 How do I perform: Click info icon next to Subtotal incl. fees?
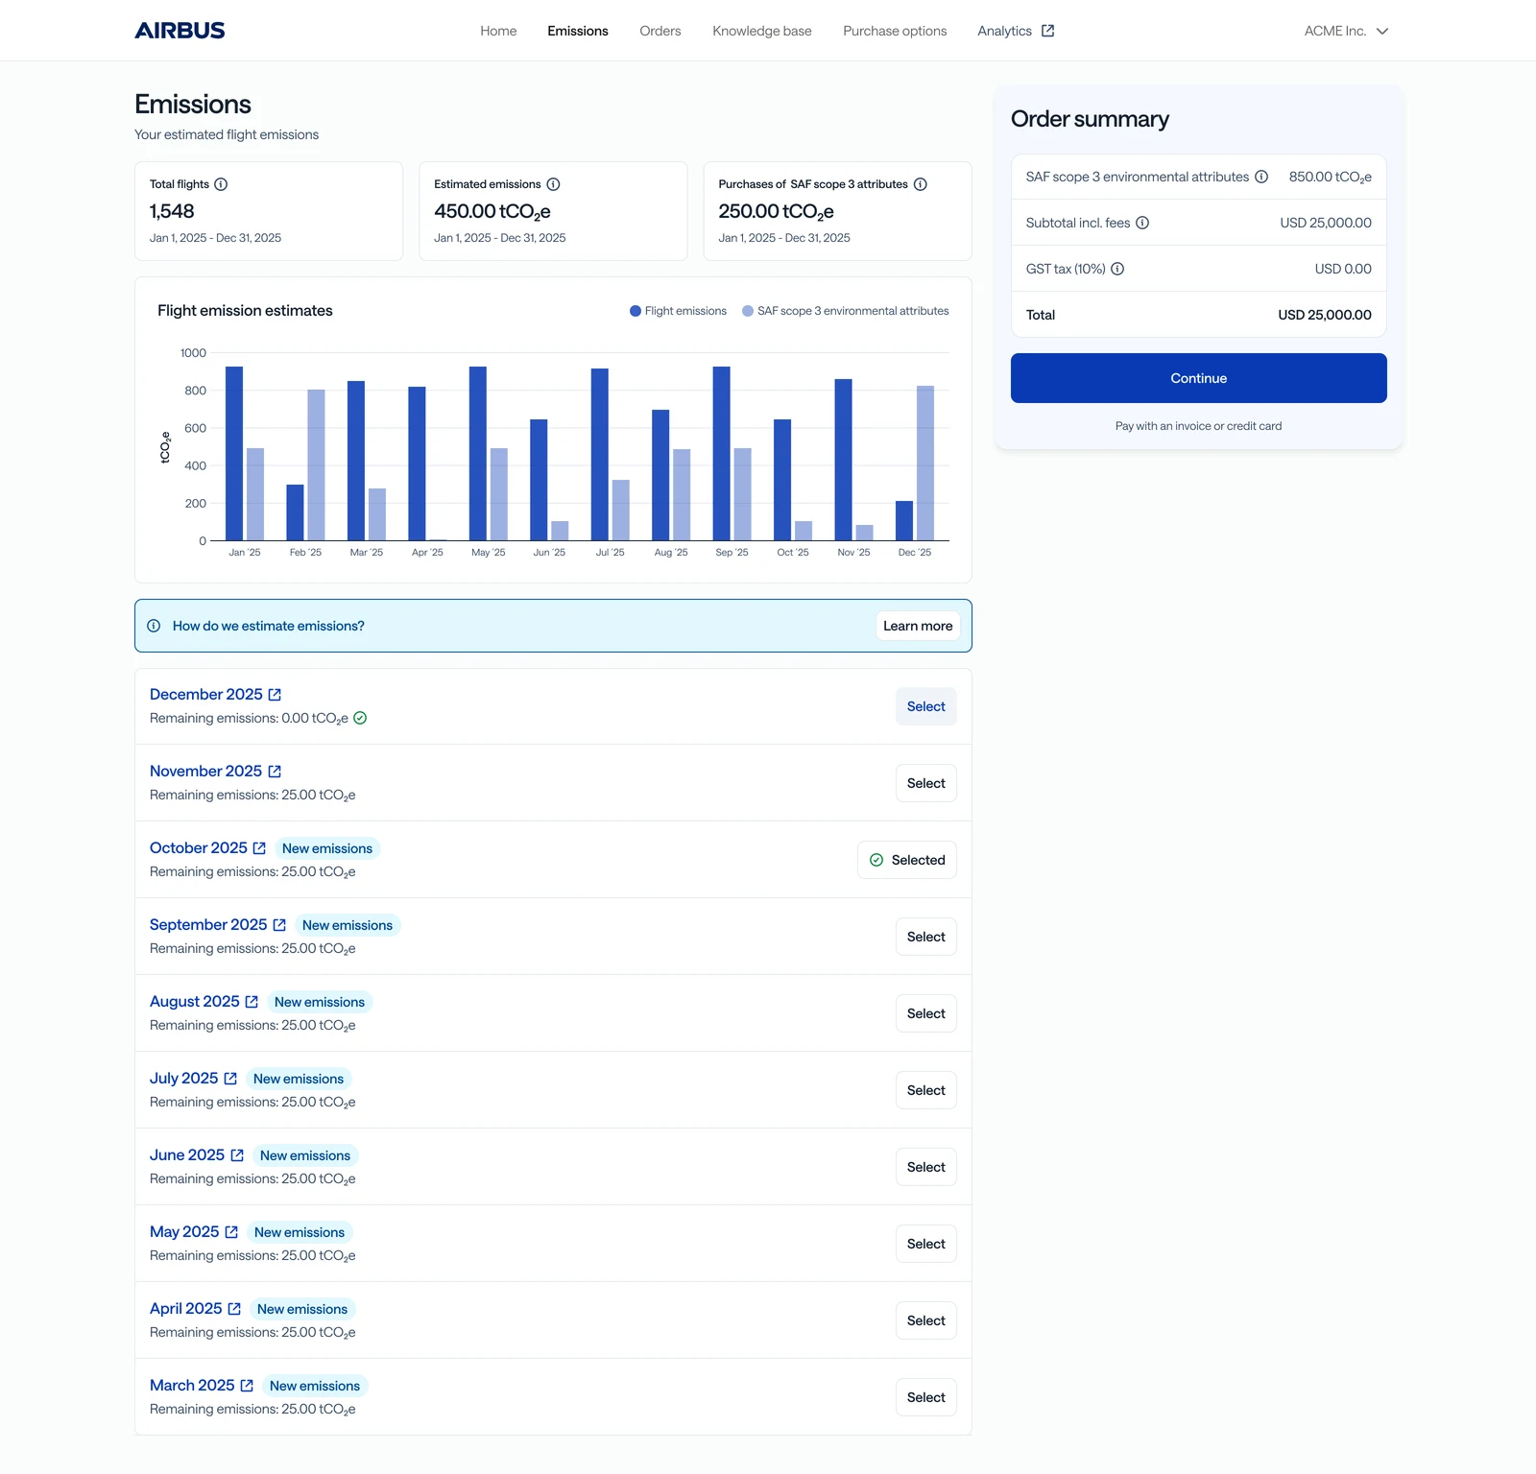[1142, 223]
